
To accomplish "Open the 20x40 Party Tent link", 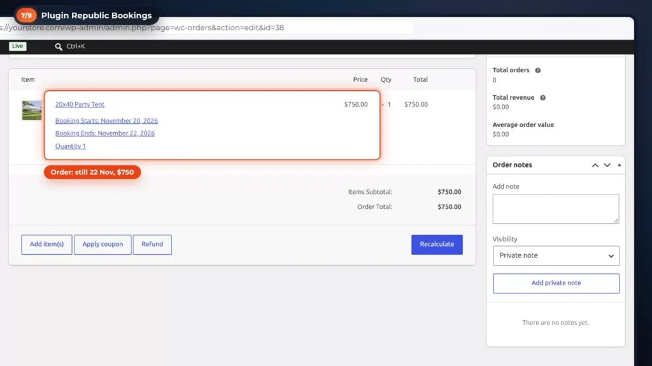I will tap(80, 105).
